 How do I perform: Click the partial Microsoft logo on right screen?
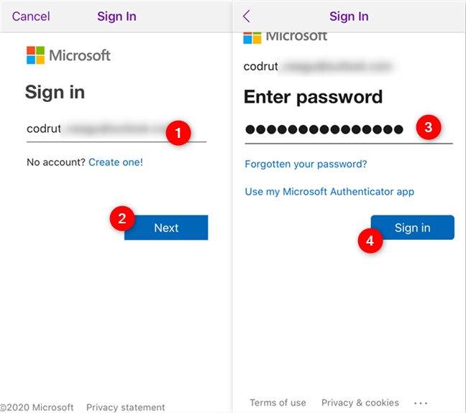285,37
